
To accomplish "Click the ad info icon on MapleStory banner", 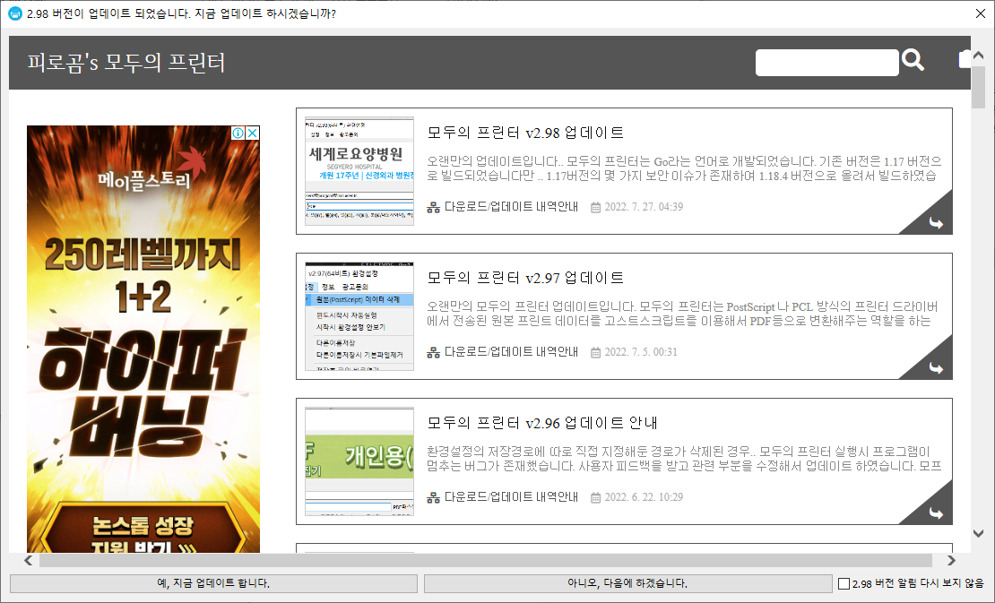I will click(238, 134).
